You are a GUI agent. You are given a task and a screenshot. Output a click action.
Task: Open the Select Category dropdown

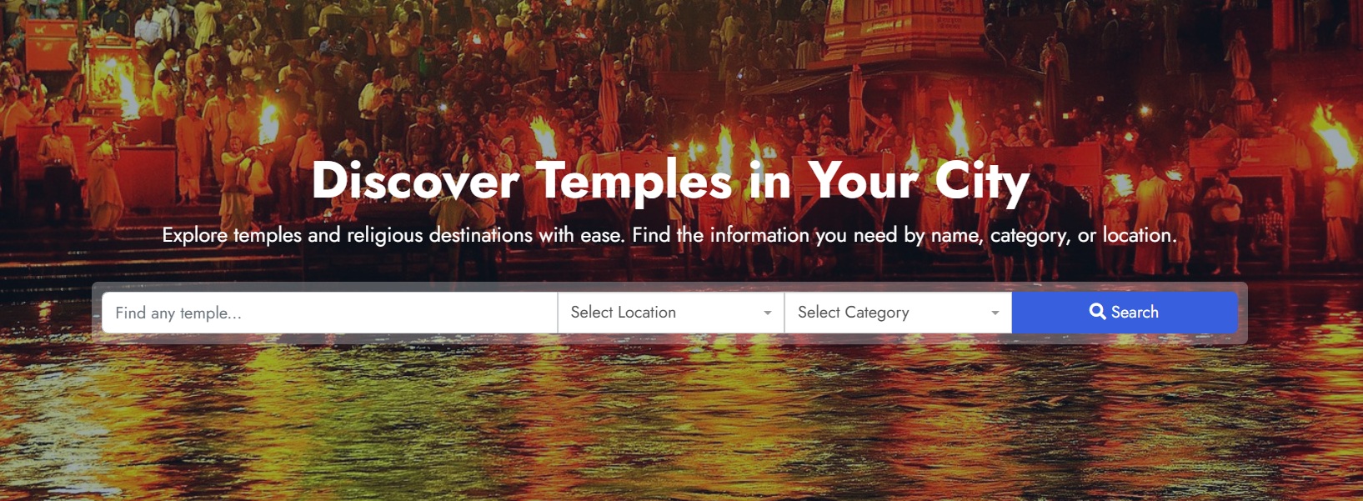898,313
